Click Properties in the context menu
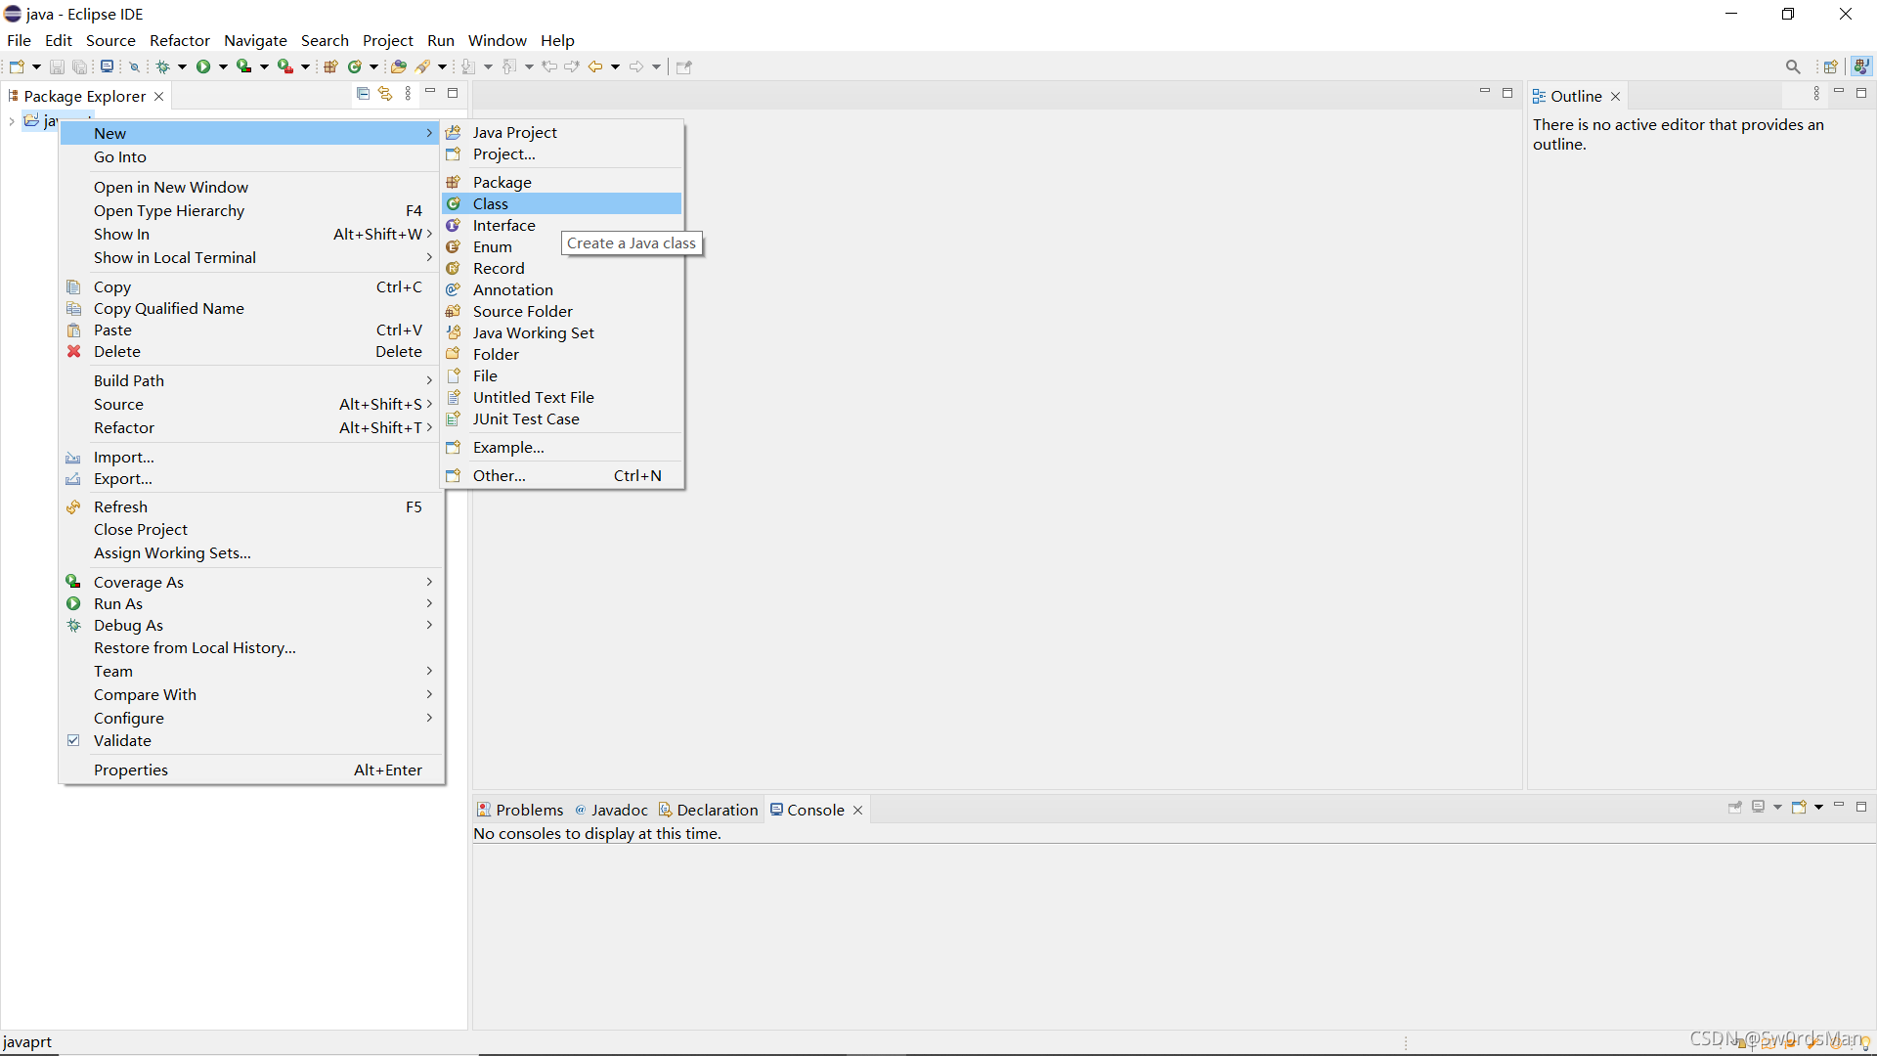This screenshot has height=1056, width=1877. pos(250,770)
